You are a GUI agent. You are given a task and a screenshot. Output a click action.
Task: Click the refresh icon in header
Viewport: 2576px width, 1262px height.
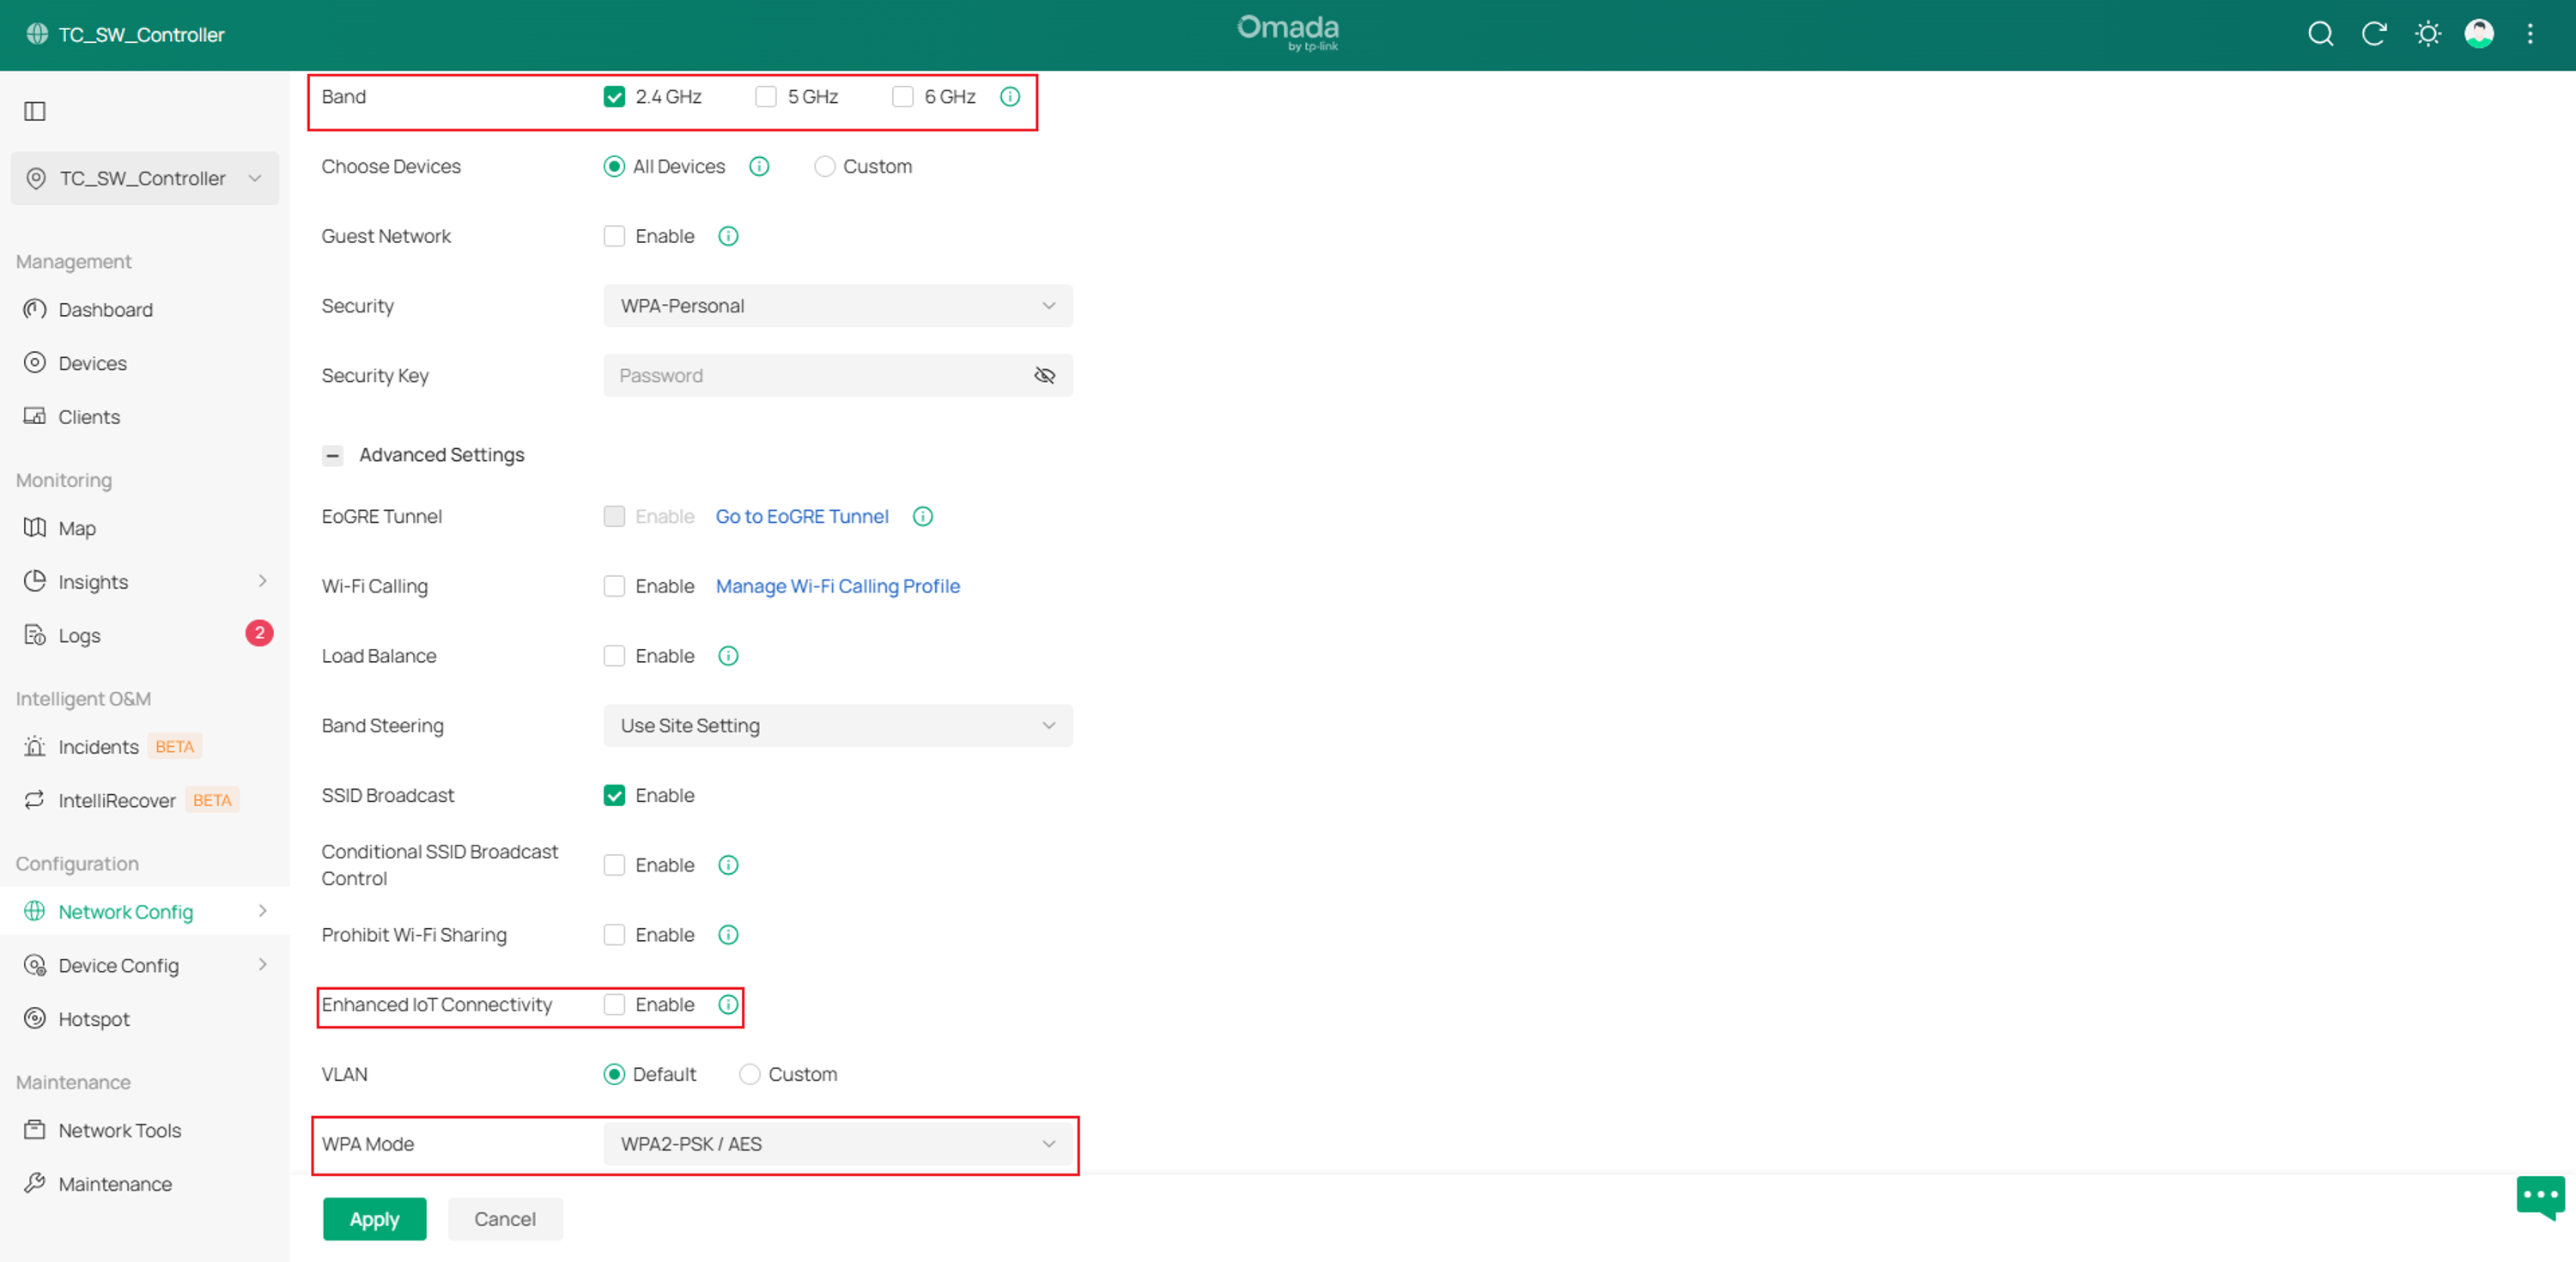point(2374,34)
